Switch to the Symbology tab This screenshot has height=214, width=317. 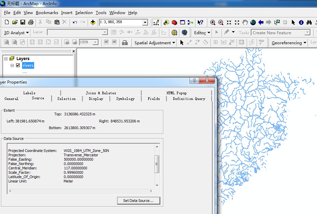pos(125,99)
